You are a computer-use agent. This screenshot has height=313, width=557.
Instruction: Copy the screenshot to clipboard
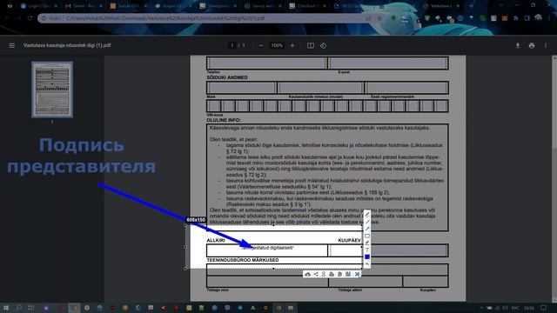coord(339,275)
